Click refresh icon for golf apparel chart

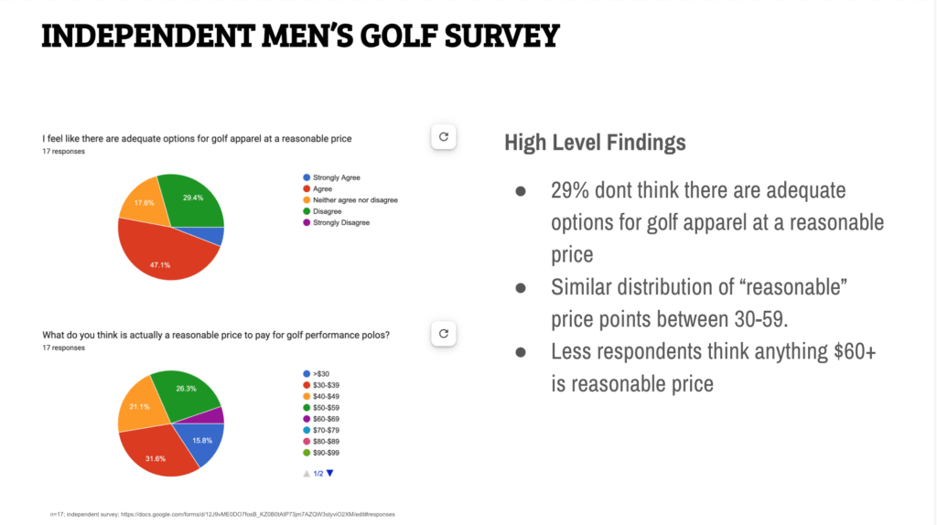[443, 137]
